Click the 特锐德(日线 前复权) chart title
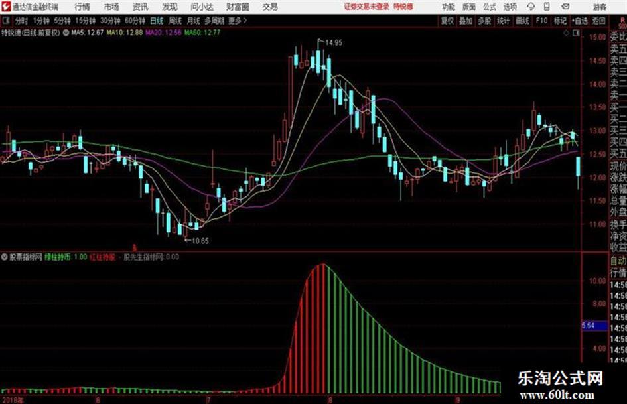This screenshot has width=627, height=404. tap(31, 33)
